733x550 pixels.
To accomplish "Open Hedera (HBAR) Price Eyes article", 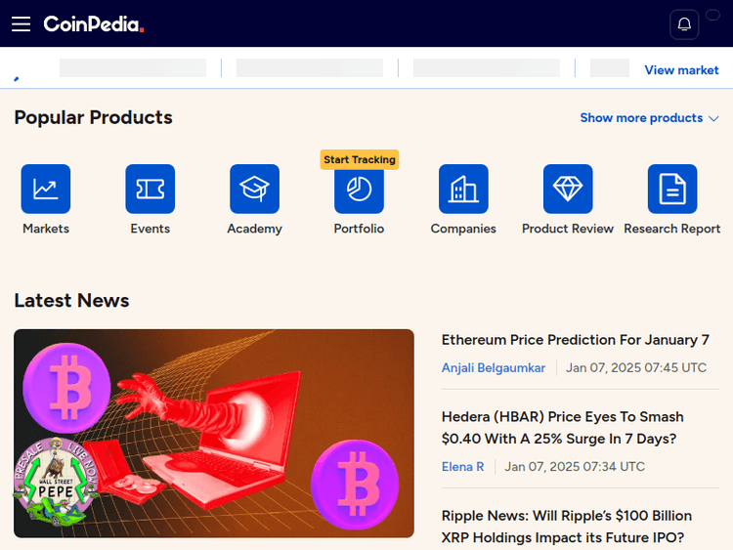I will click(x=563, y=428).
